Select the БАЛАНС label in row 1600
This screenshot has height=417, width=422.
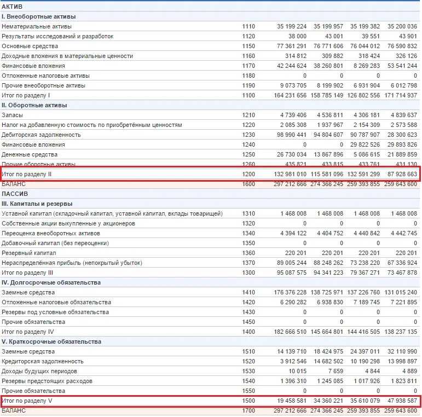[14, 184]
